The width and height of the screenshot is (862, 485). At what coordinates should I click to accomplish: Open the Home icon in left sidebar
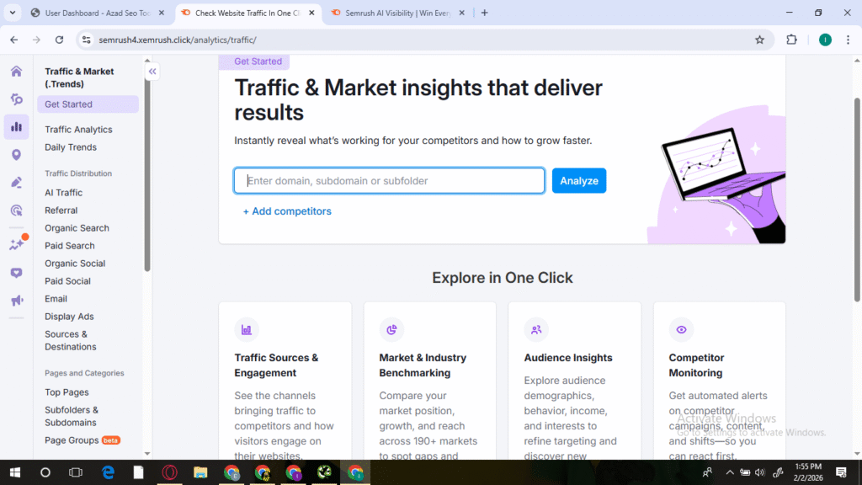point(16,72)
